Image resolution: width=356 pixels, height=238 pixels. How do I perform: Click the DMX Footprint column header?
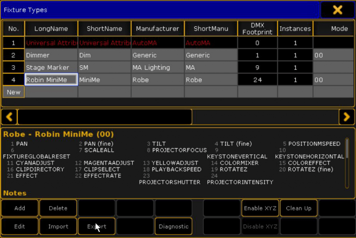[x=257, y=29]
